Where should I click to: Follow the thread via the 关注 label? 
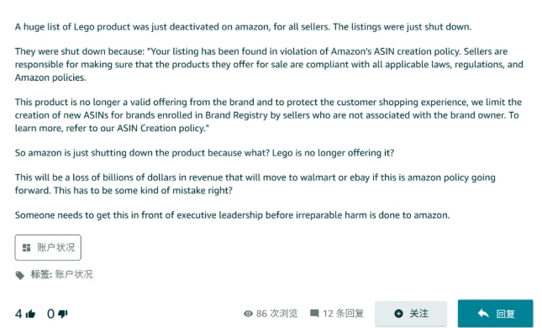pyautogui.click(x=419, y=314)
